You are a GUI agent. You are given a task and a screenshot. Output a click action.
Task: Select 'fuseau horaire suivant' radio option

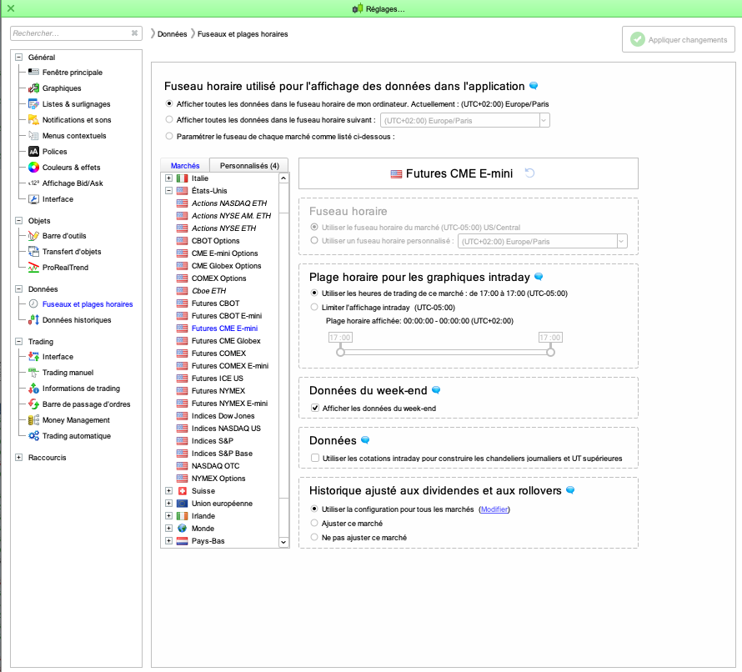tap(169, 120)
